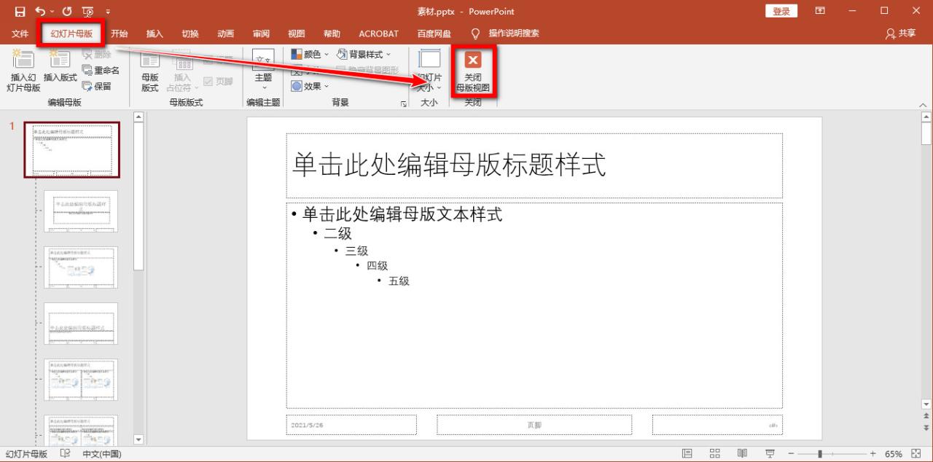The width and height of the screenshot is (933, 462).
Task: Switch to the 插入 ribbon tab
Action: point(154,34)
